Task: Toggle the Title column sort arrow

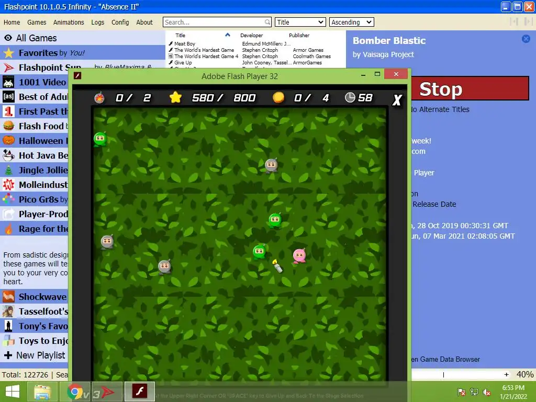Action: (x=228, y=35)
